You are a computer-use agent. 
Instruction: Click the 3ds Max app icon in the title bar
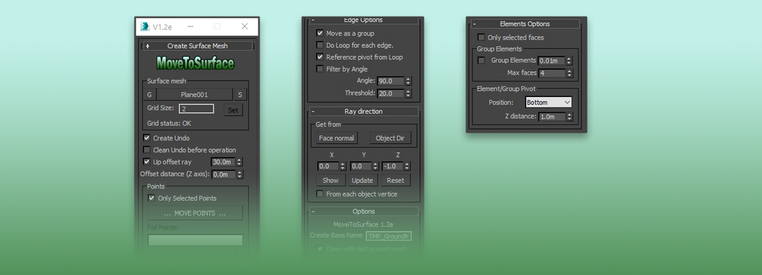click(145, 27)
